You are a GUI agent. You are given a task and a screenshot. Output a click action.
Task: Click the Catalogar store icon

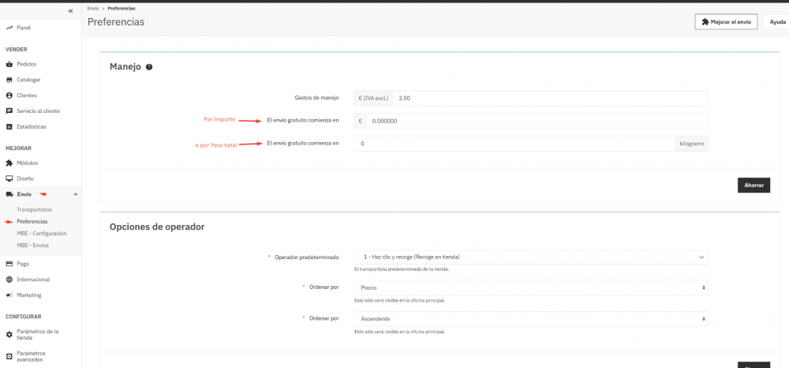(x=9, y=80)
